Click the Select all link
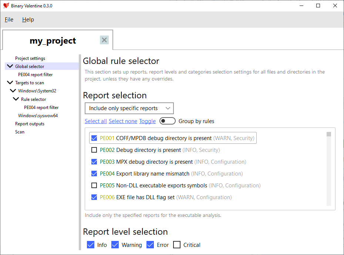 (96, 121)
